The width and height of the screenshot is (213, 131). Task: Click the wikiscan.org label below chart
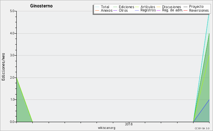click(106, 128)
